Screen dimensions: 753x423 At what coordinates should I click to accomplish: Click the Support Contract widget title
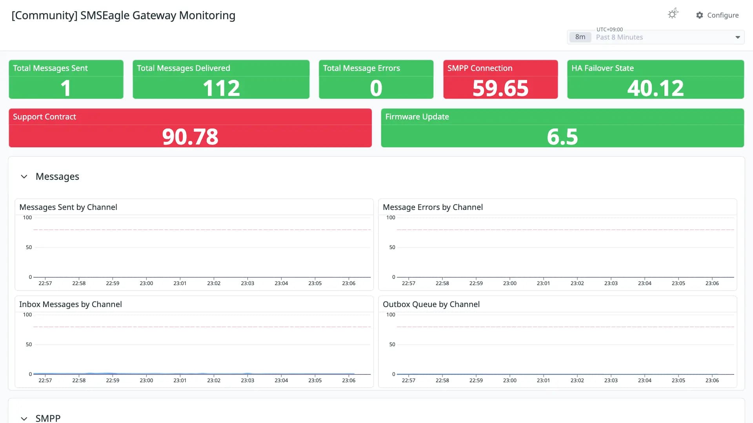click(x=44, y=117)
